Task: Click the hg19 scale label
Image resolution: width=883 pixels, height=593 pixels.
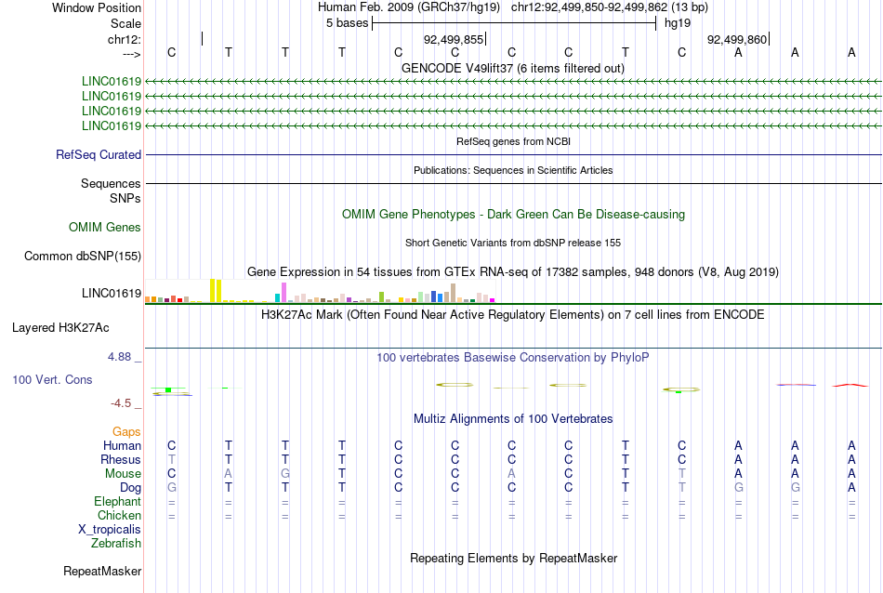Action: click(x=678, y=23)
